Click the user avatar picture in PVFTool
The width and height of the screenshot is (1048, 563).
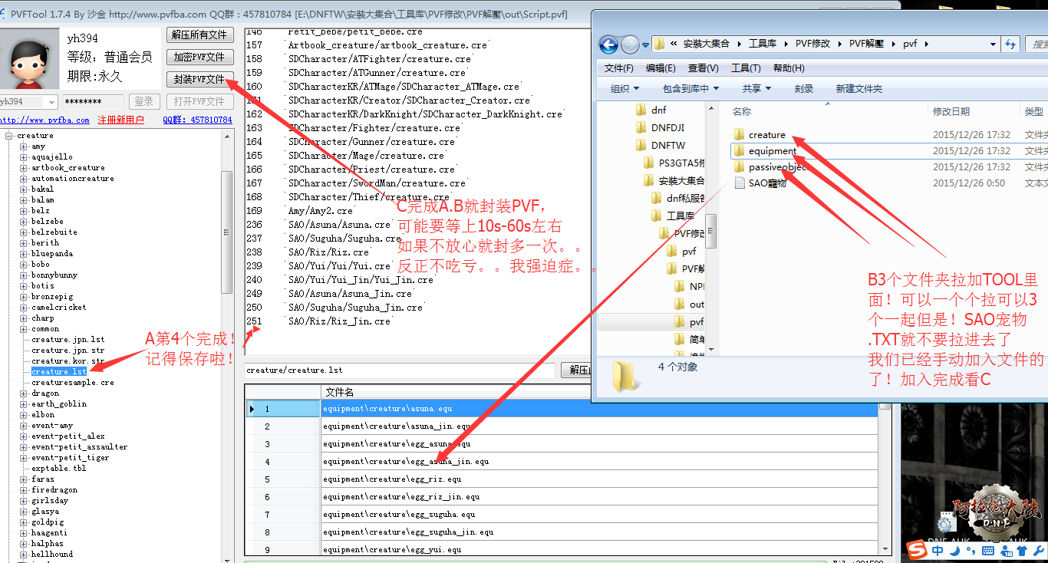[30, 58]
